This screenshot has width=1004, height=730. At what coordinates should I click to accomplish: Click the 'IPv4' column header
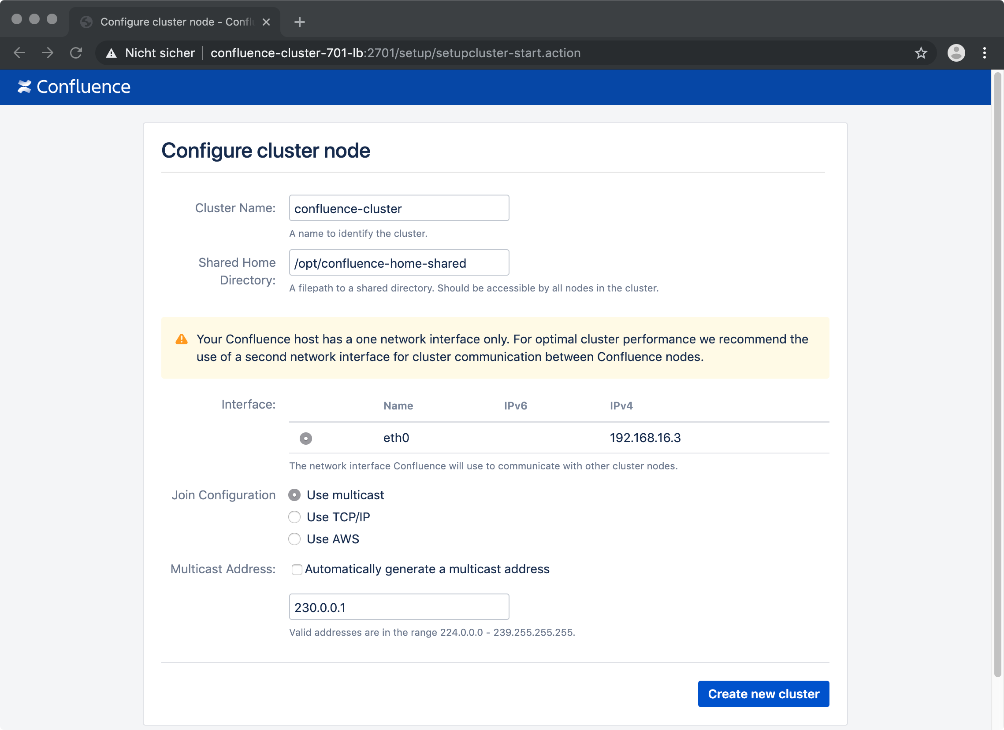pyautogui.click(x=621, y=406)
